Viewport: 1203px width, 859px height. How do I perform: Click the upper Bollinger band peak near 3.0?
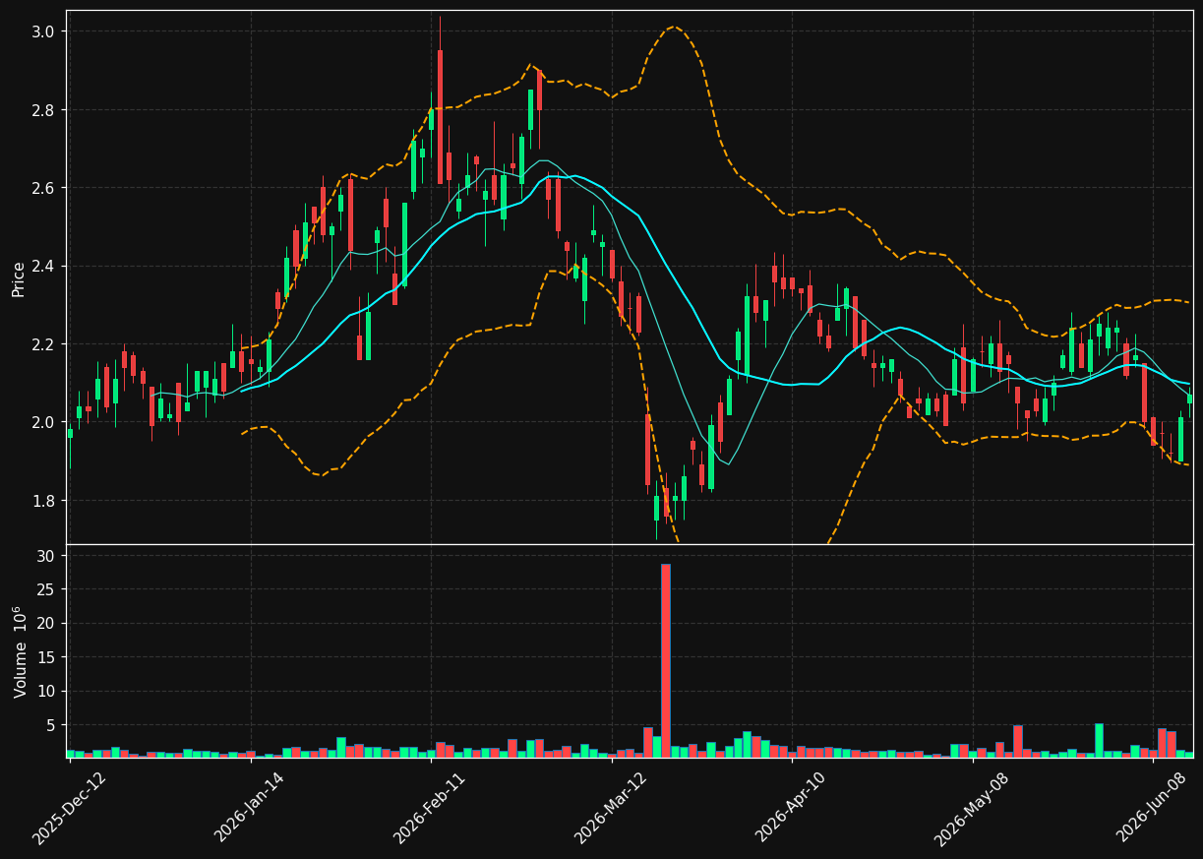tap(673, 27)
